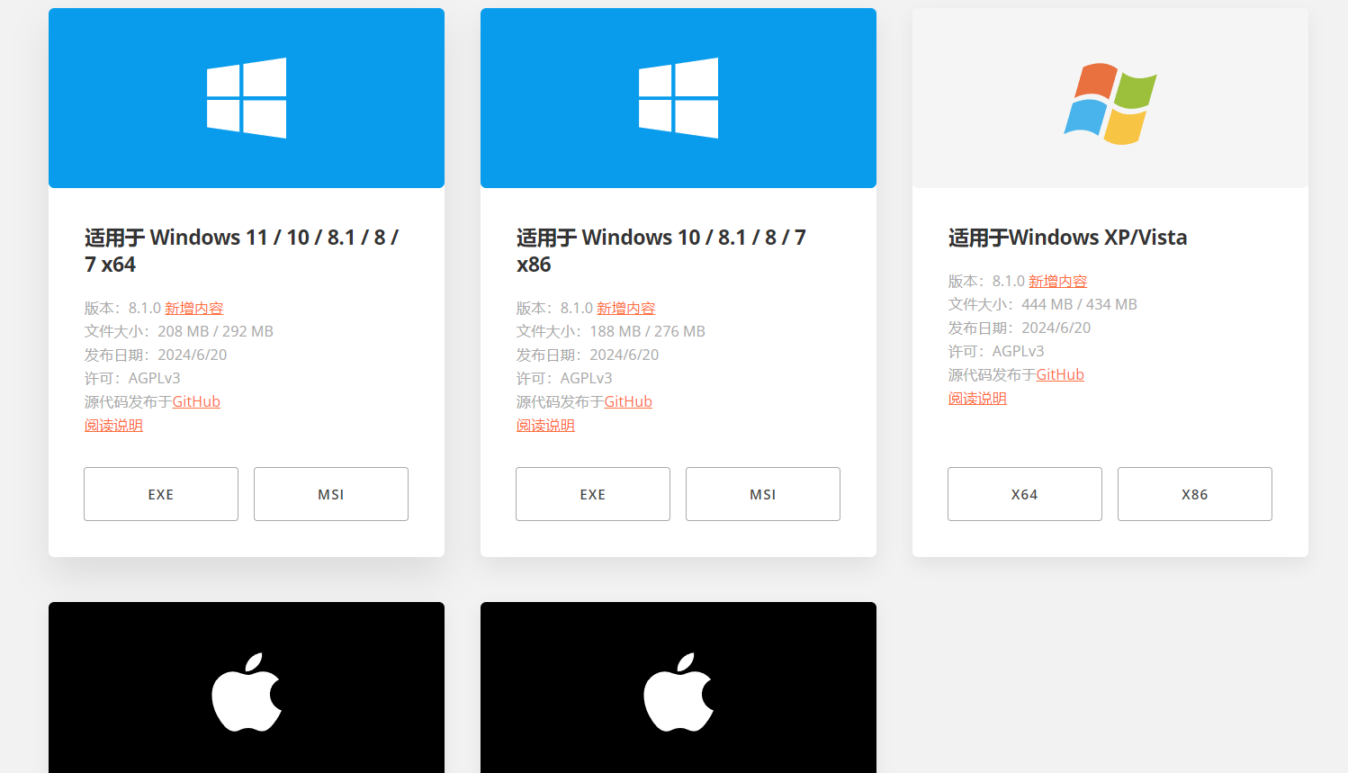Click heading 适用于 Windows 11 / 10 x64
This screenshot has height=773, width=1348.
241,251
